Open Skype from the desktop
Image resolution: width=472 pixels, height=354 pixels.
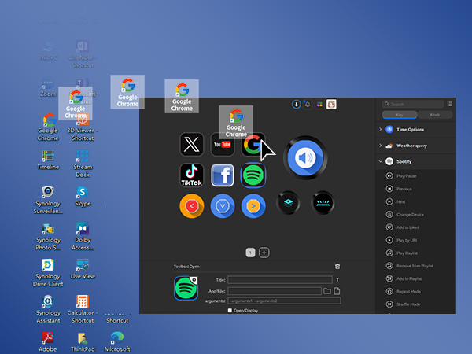coord(83,193)
